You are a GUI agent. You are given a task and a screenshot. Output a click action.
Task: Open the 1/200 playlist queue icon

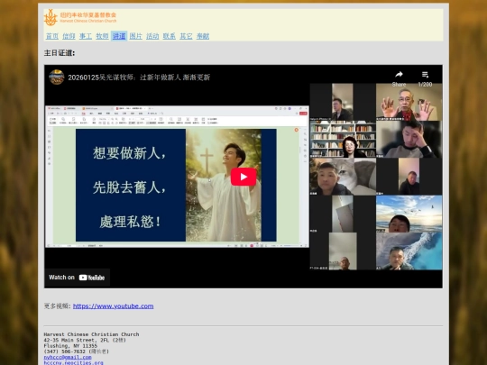(425, 75)
